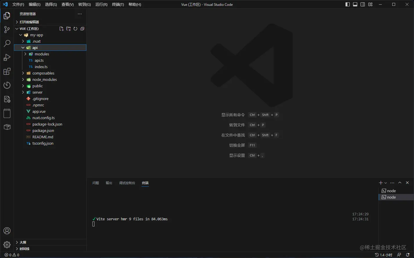Image resolution: width=414 pixels, height=258 pixels.
Task: Open the Run menu (运行)
Action: click(101, 4)
